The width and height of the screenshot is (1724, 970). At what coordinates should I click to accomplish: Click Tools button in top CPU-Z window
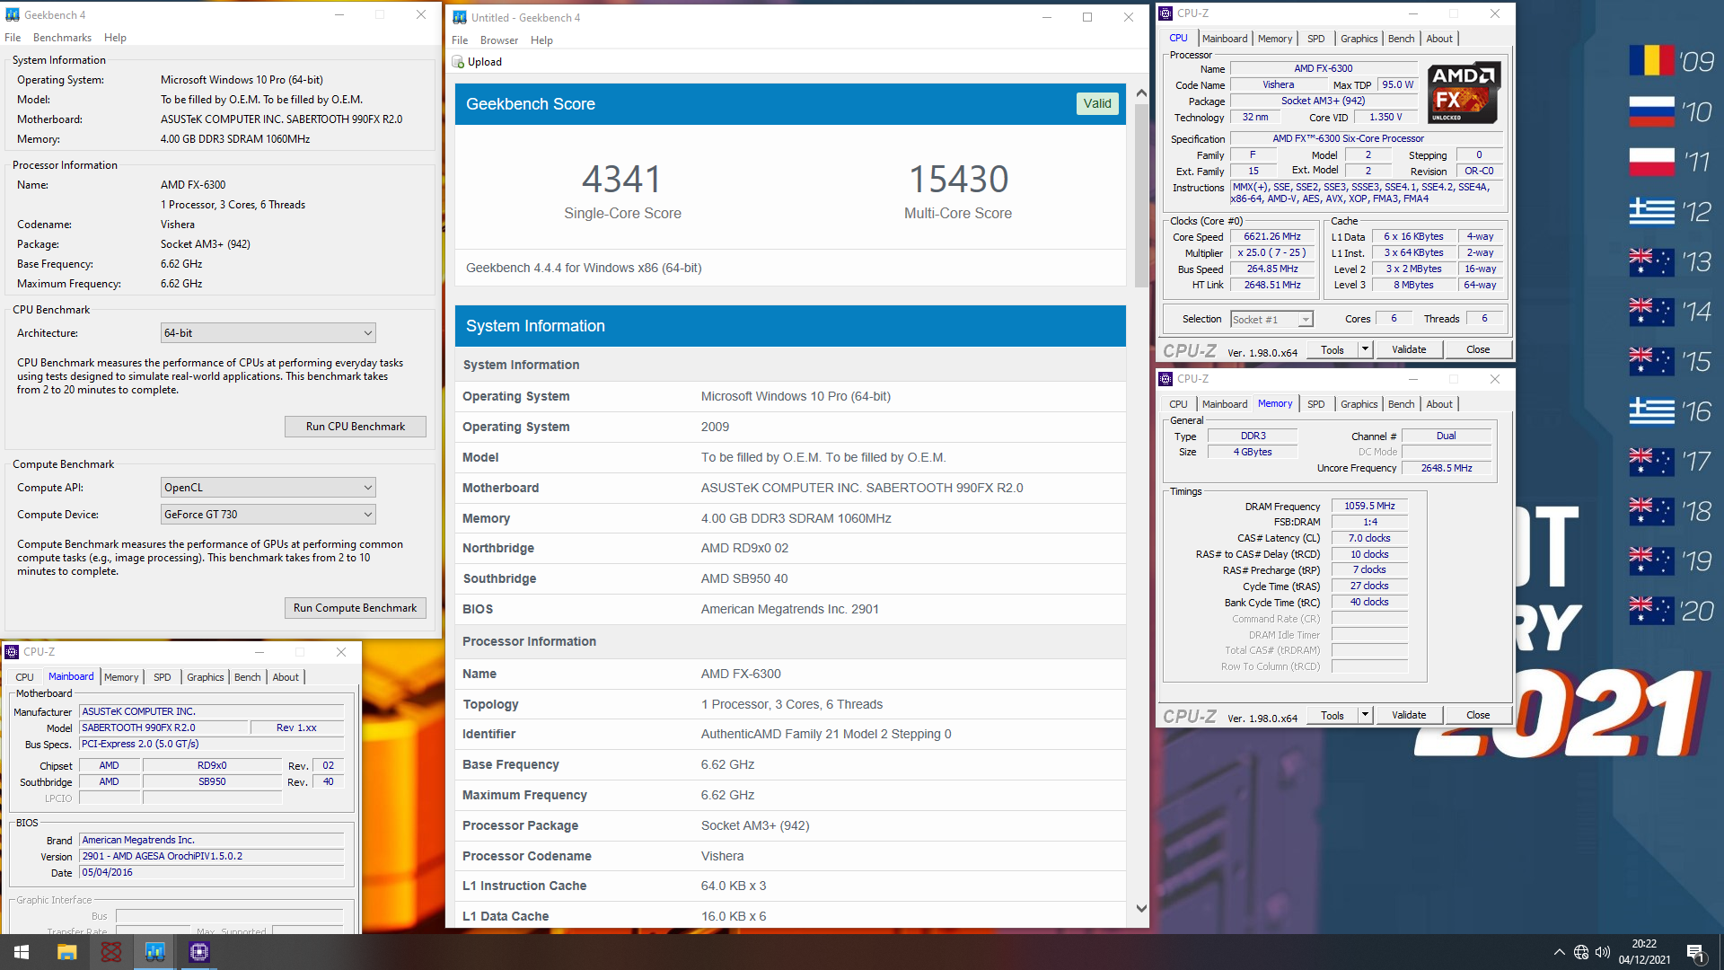pos(1333,349)
